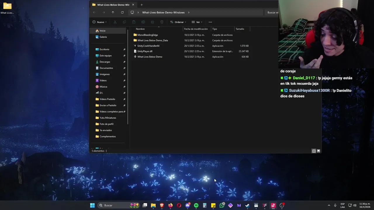Add a new Explorer tab
Screen dimensions: 374x210
tap(142, 5)
